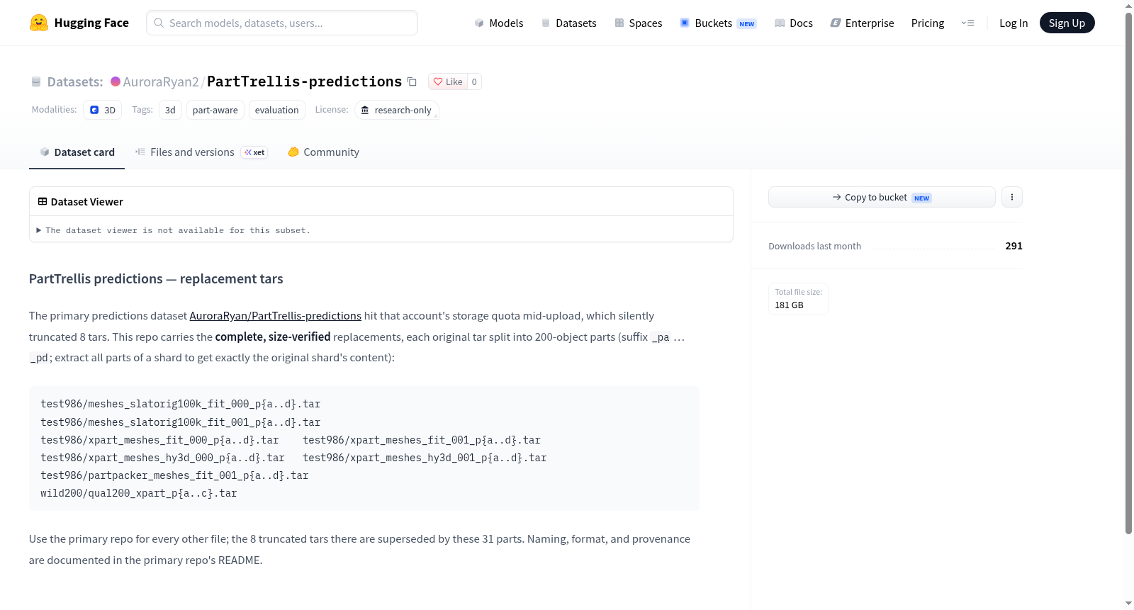Click the Total file size 181 GB box

pyautogui.click(x=798, y=298)
